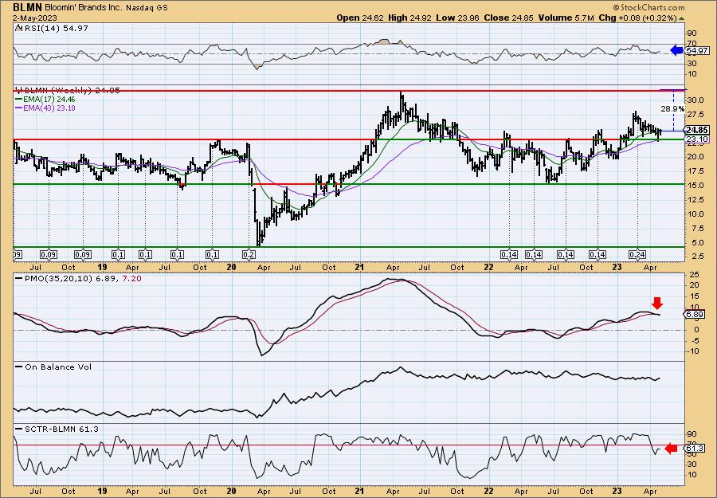The width and height of the screenshot is (717, 498).
Task: Click the 7.5 price axis label
Action: coord(697,229)
